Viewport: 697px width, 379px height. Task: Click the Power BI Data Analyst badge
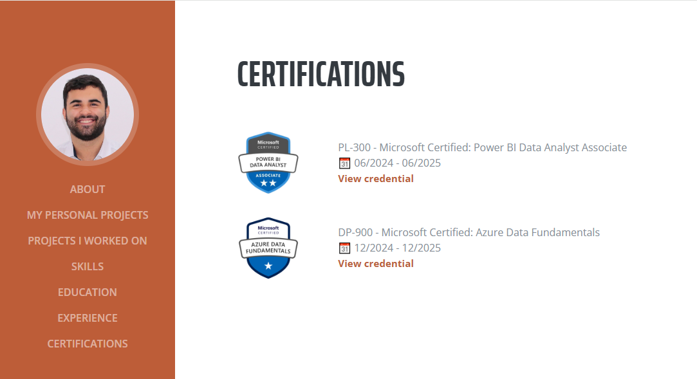point(268,163)
